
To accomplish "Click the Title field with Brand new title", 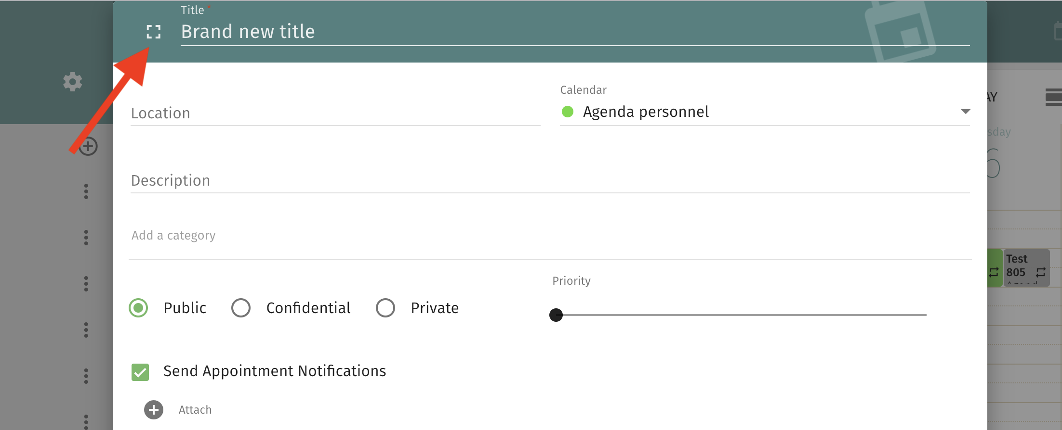I will coord(573,32).
